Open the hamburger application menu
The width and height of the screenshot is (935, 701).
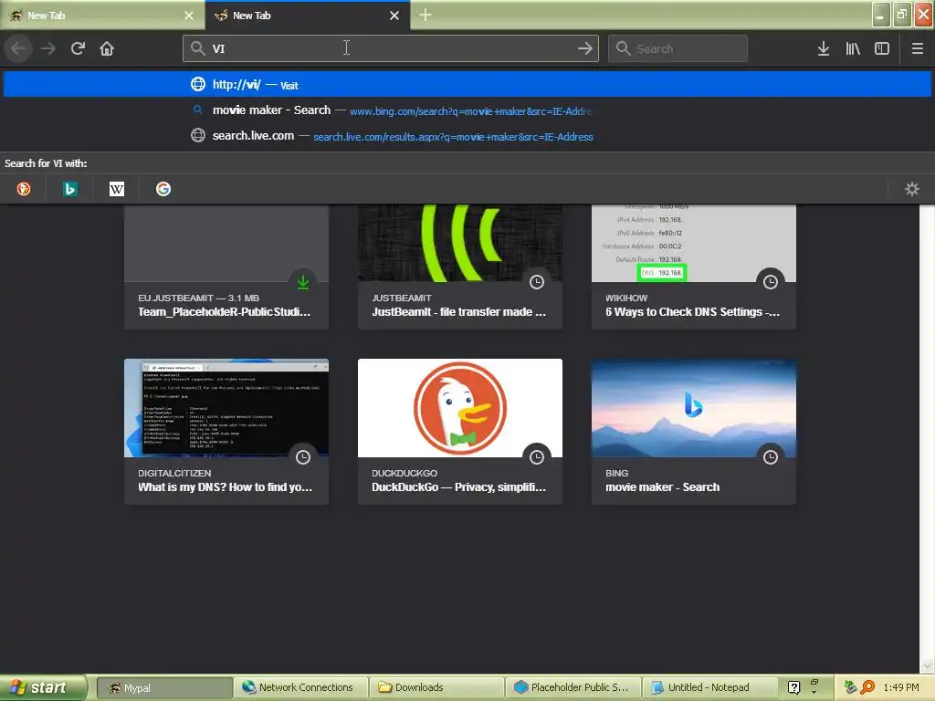(x=917, y=48)
